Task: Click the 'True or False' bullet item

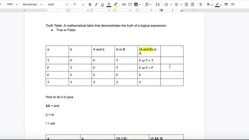Action: click(66, 30)
